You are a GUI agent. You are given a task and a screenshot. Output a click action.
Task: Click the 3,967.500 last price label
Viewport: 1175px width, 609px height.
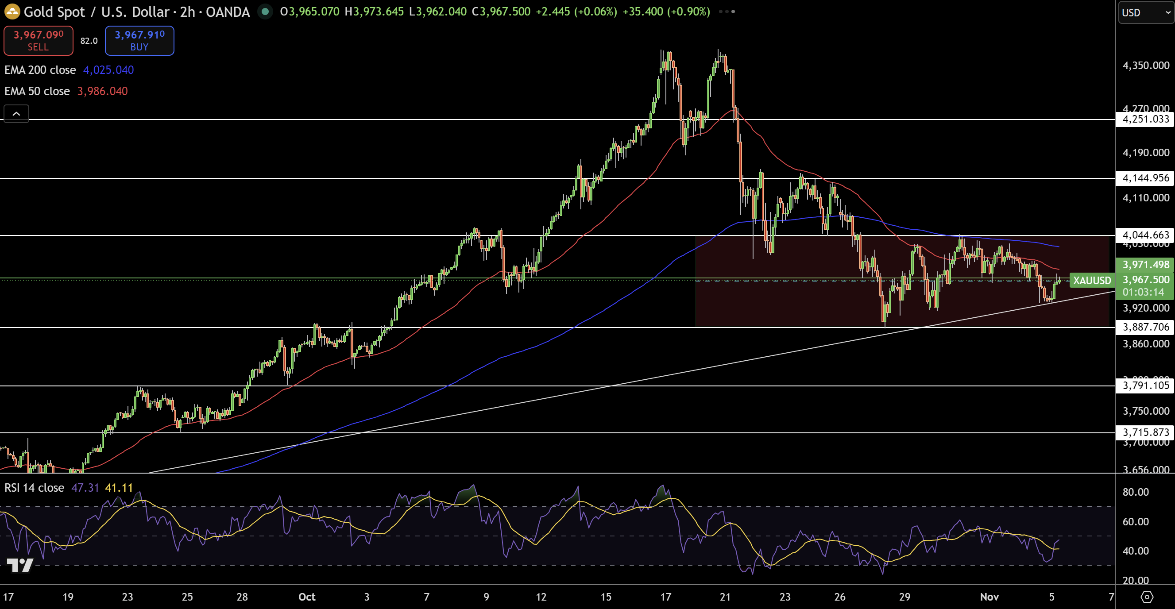point(1145,279)
